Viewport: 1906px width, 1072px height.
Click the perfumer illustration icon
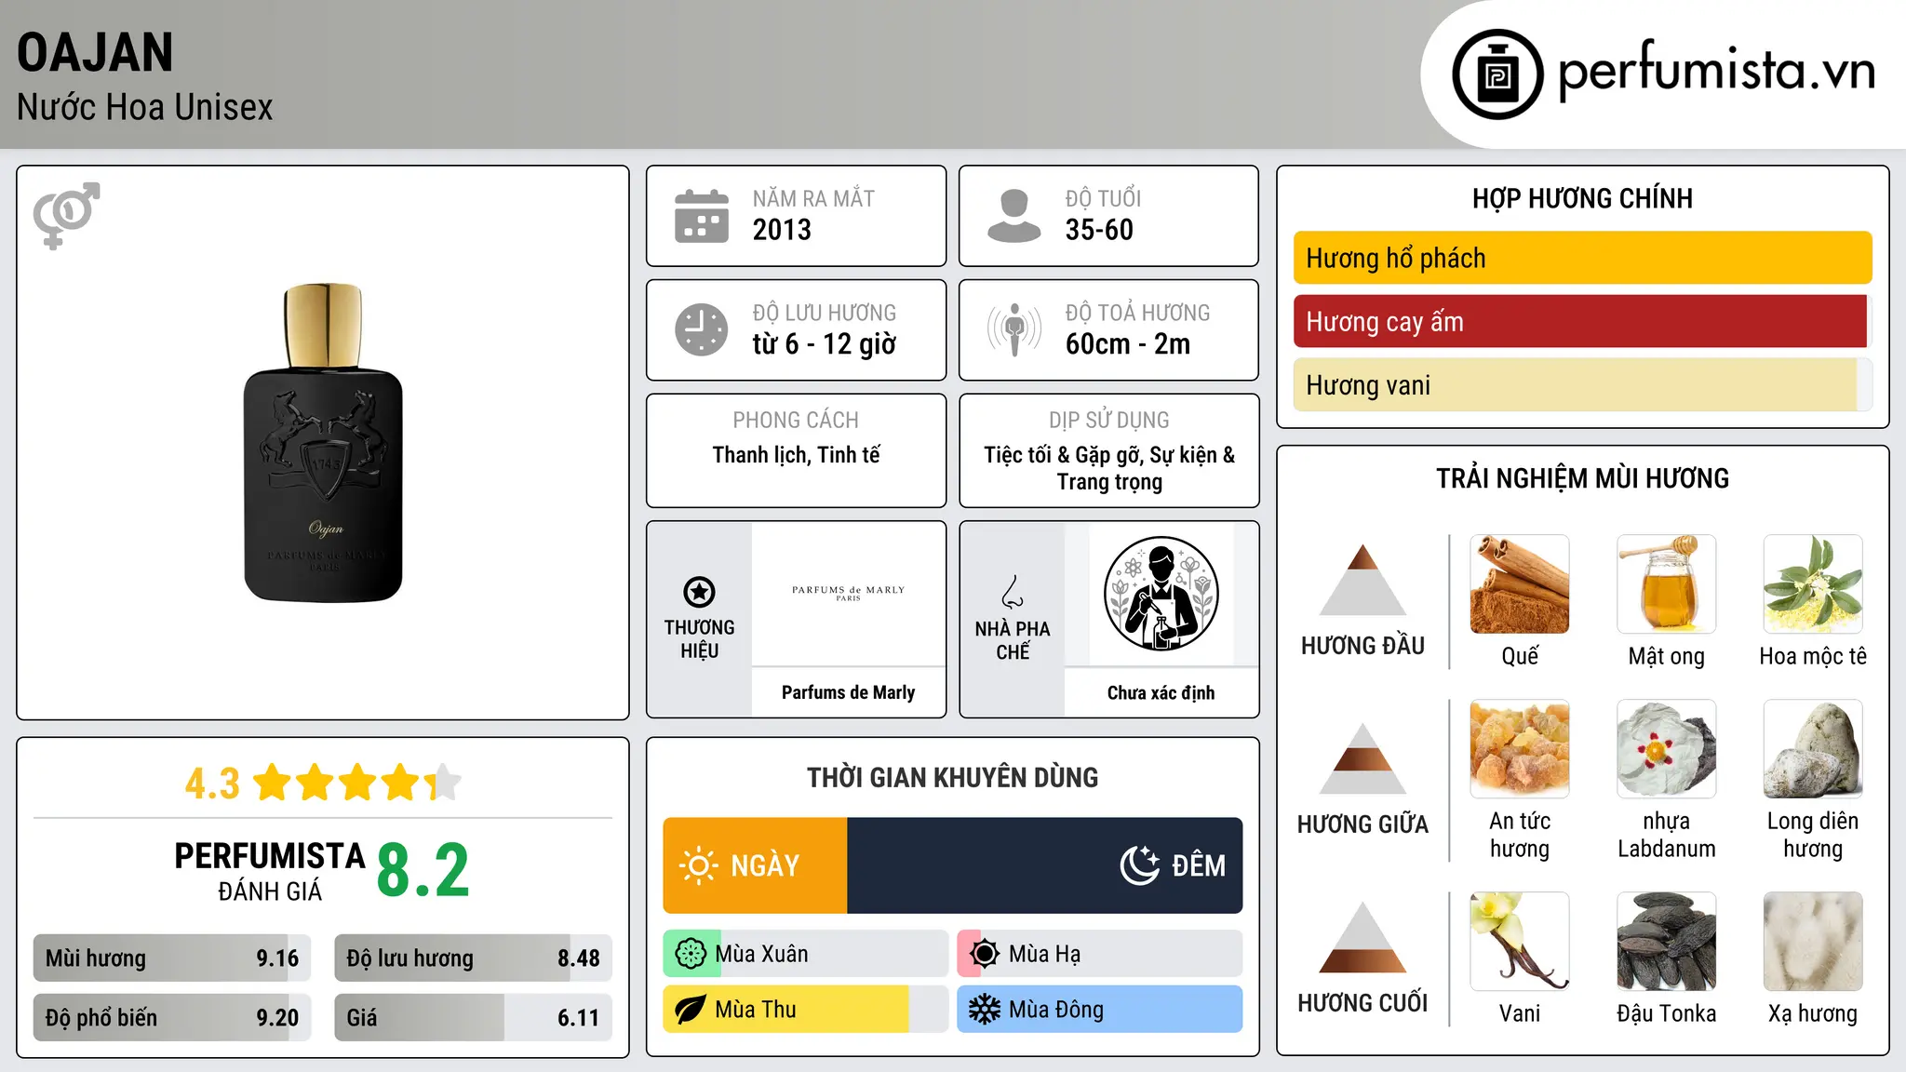[x=1161, y=594]
